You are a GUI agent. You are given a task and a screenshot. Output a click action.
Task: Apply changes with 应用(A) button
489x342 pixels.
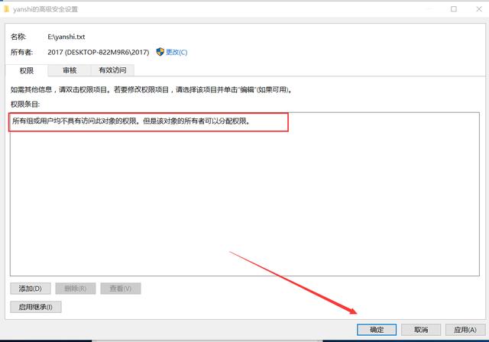click(x=465, y=330)
